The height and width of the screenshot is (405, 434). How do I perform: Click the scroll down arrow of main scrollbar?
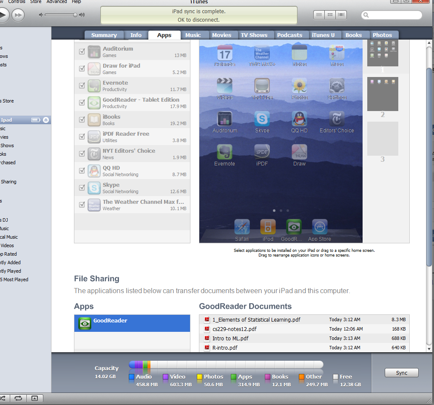click(429, 349)
